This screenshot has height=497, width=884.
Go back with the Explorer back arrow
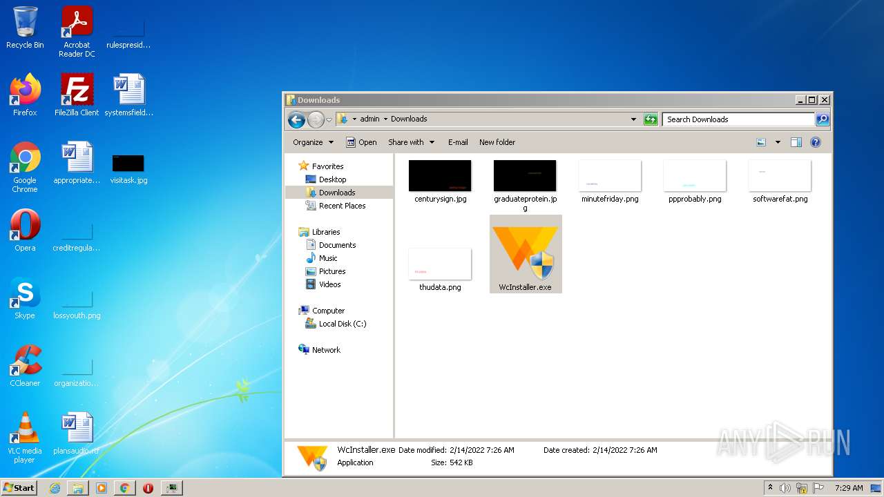[296, 119]
